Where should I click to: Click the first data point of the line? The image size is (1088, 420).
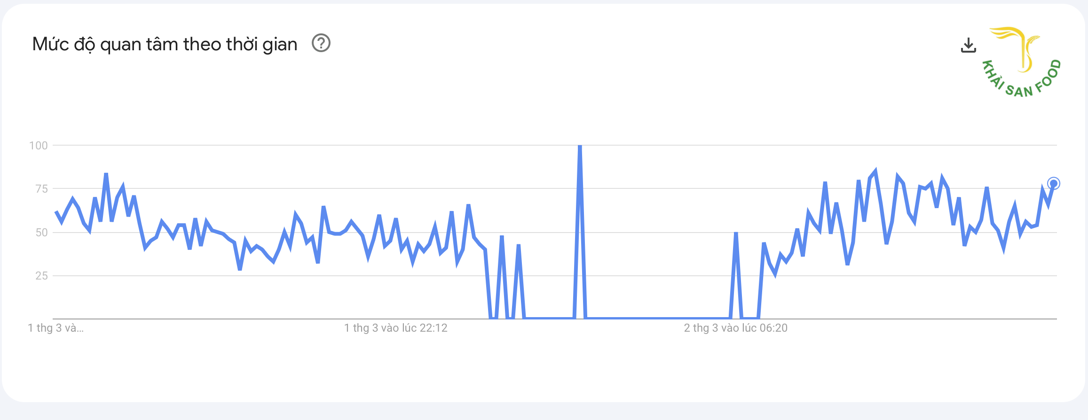pyautogui.click(x=56, y=212)
